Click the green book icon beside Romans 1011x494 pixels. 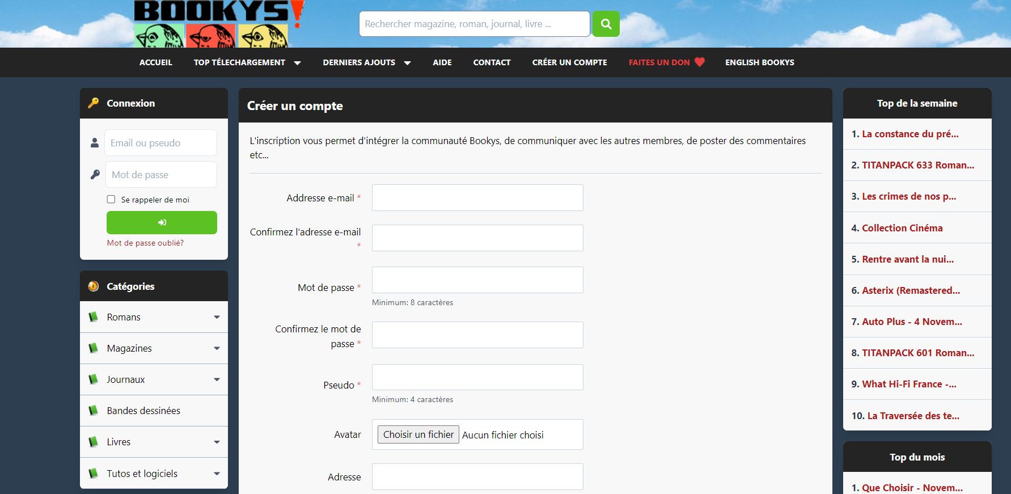[93, 316]
